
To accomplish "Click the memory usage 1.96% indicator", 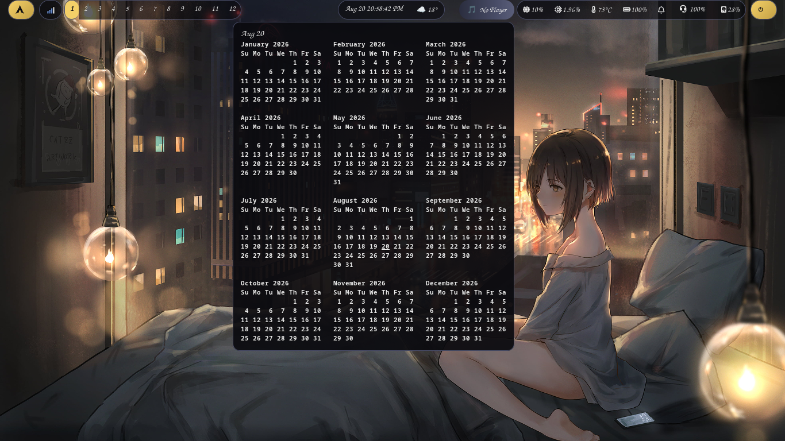I will (x=567, y=10).
